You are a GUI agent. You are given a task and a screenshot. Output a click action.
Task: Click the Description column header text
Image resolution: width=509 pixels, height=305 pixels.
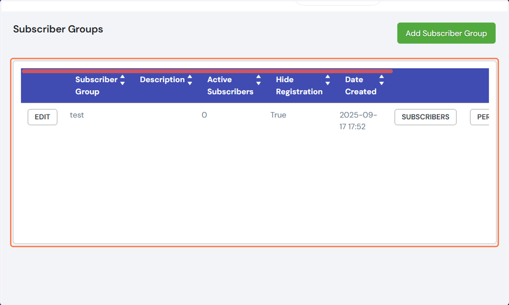pos(162,80)
